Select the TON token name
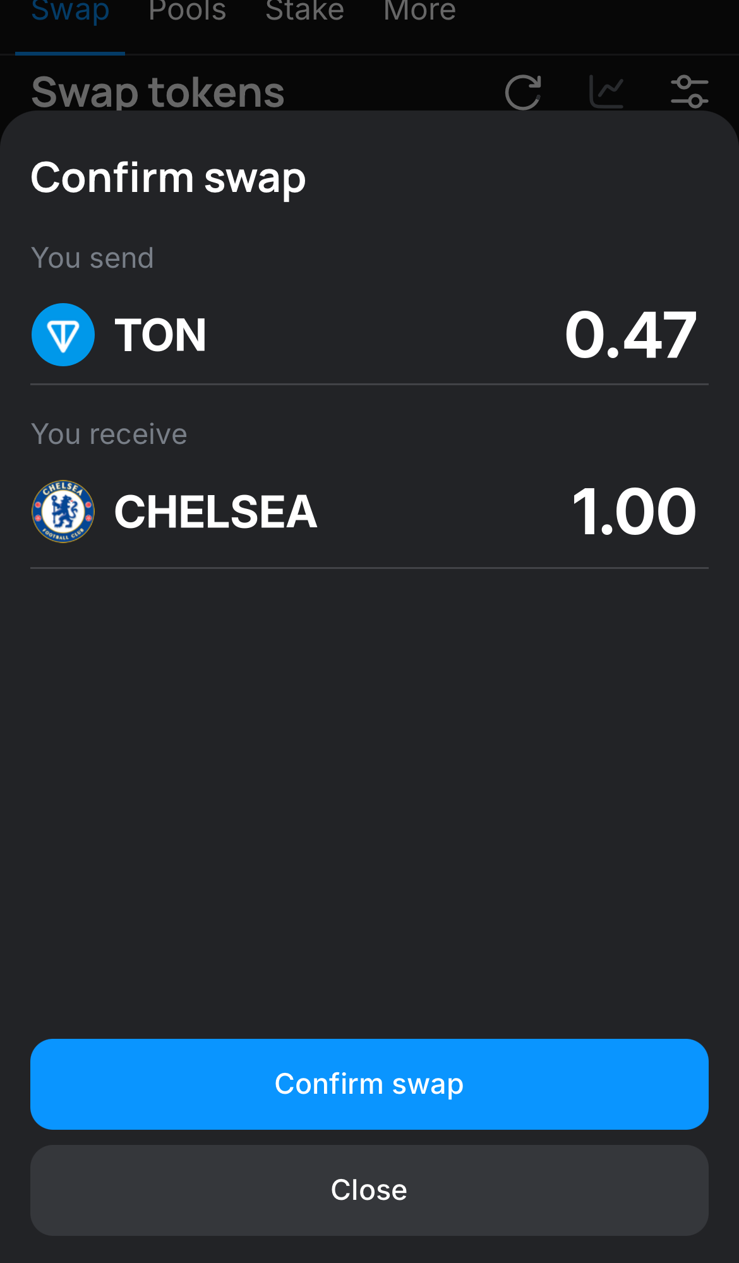Image resolution: width=739 pixels, height=1263 pixels. click(160, 335)
